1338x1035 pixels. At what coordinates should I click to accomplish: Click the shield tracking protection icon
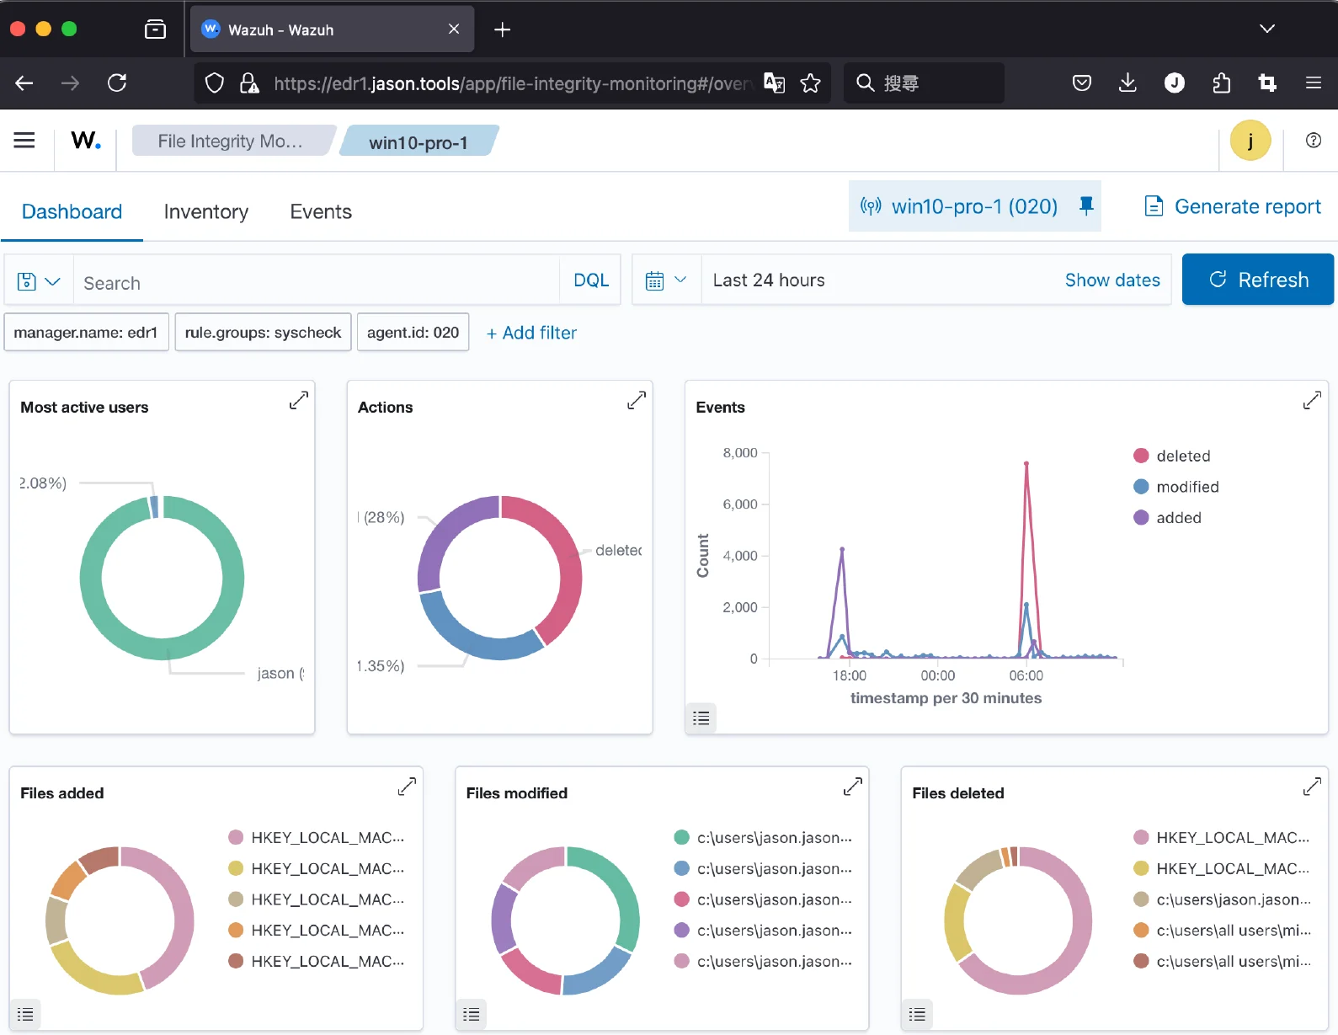pyautogui.click(x=215, y=83)
